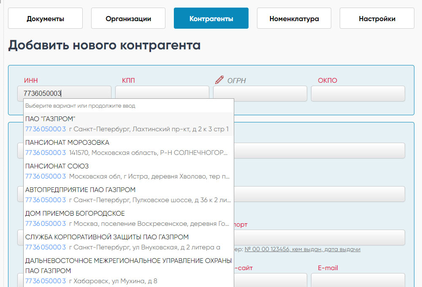This screenshot has width=422, height=287.
Task: Switch to the Организации tab
Action: pos(128,18)
